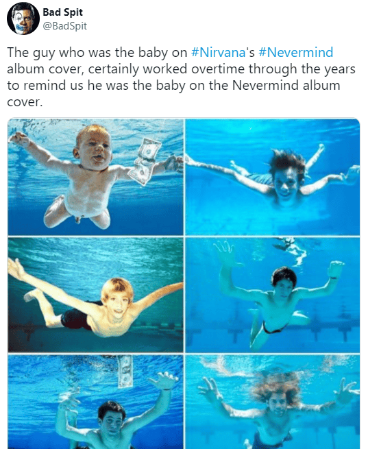This screenshot has height=449, width=368.
Task: Open the blond boy swimming photo
Action: click(95, 295)
